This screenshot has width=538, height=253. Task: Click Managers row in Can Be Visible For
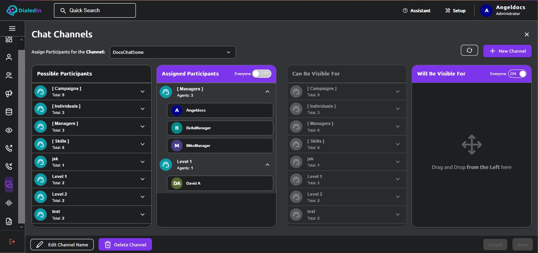[347, 126]
